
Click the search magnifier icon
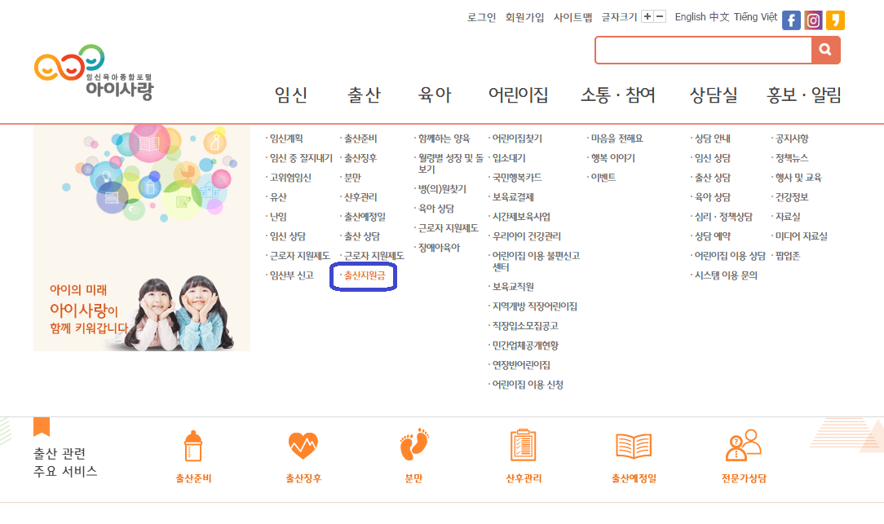pyautogui.click(x=825, y=51)
